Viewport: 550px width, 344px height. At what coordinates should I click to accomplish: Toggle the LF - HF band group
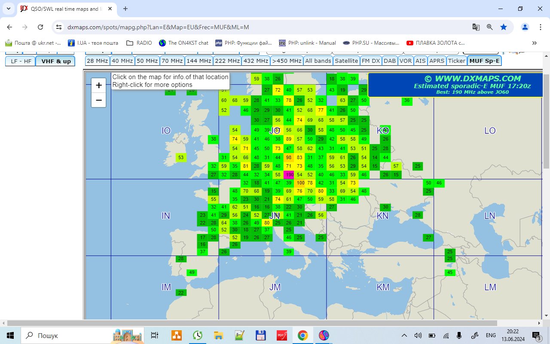pos(21,61)
